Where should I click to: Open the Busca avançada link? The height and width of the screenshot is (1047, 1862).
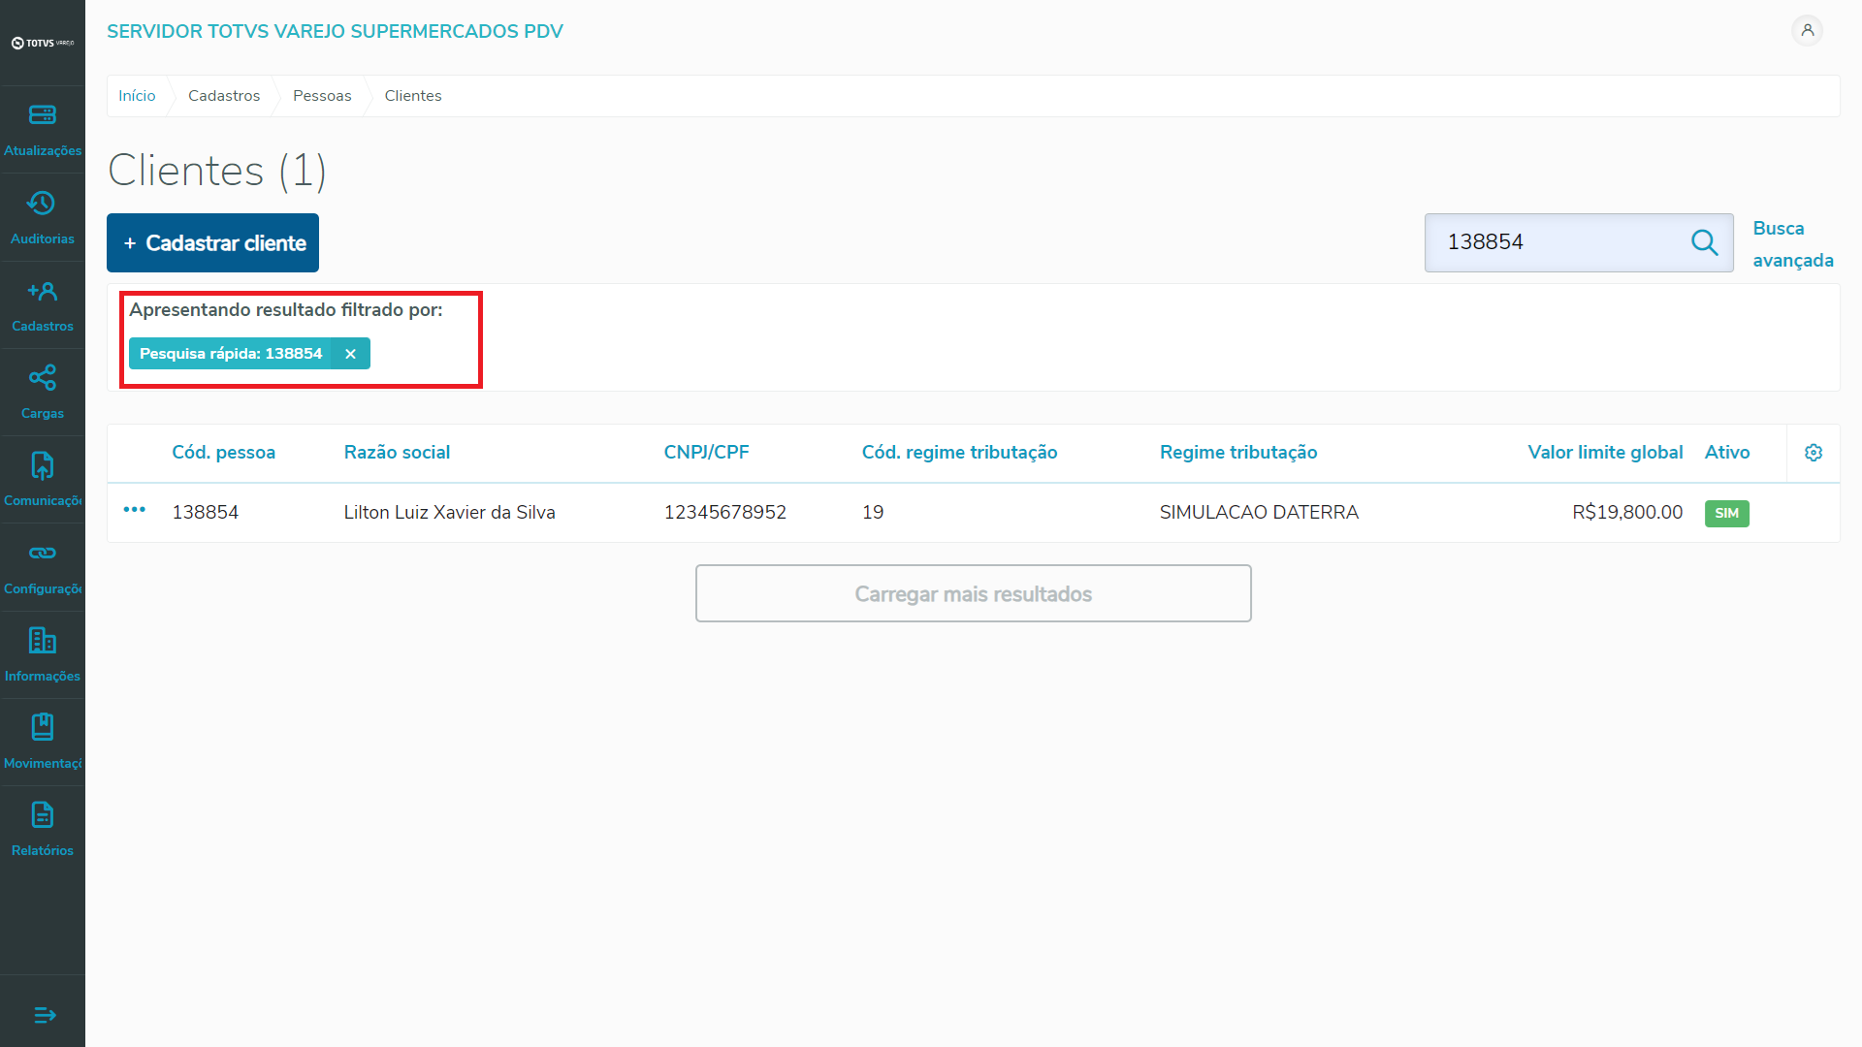[1792, 244]
